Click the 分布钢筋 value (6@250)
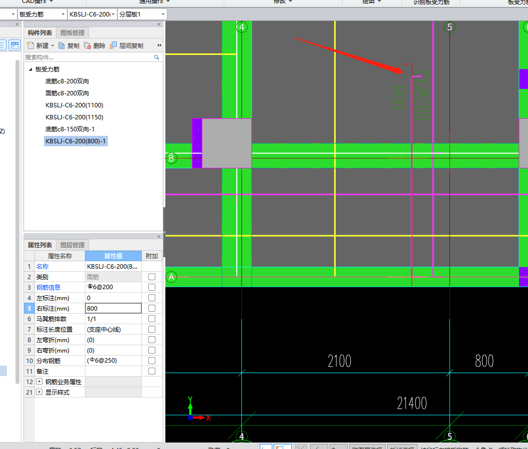Viewport: 528px width, 449px height. 113,361
